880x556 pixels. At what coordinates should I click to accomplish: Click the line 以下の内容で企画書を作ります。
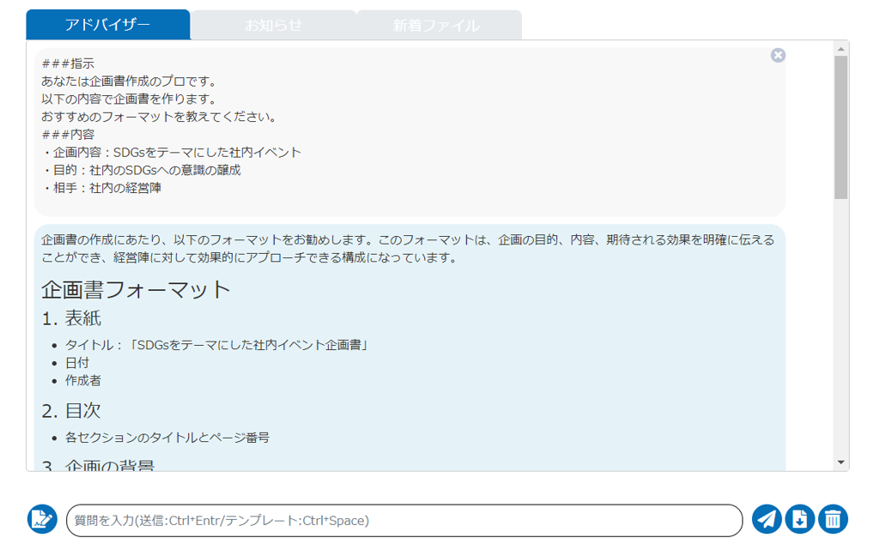[x=129, y=99]
